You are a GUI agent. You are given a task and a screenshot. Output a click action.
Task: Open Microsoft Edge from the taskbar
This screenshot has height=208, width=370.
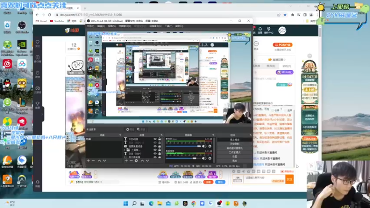point(151,203)
